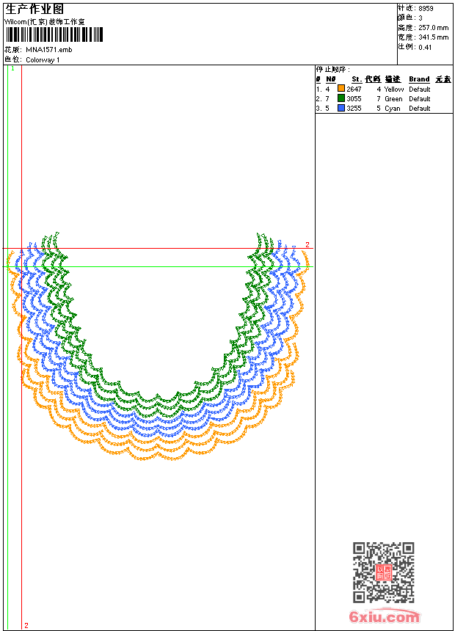Click the Brand column header
Screen dimensions: 455x631
pyautogui.click(x=419, y=79)
